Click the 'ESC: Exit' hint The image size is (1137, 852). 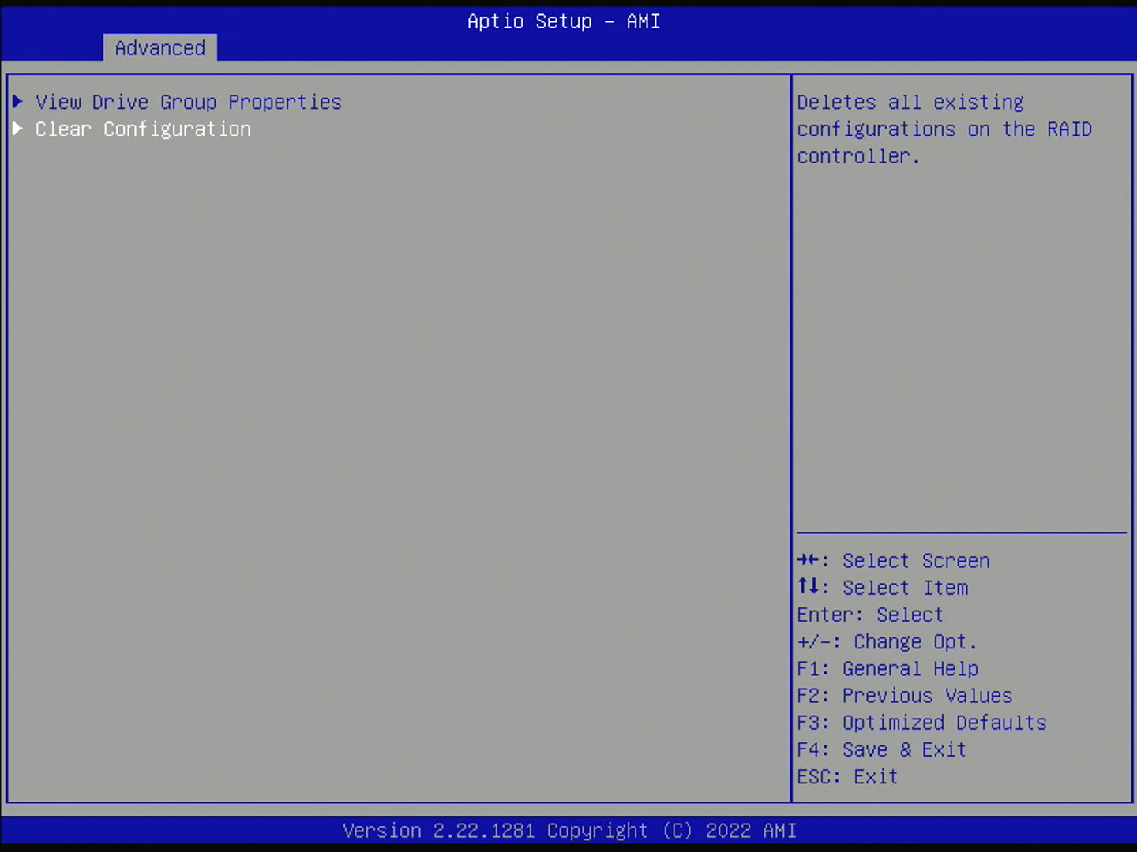click(x=847, y=777)
